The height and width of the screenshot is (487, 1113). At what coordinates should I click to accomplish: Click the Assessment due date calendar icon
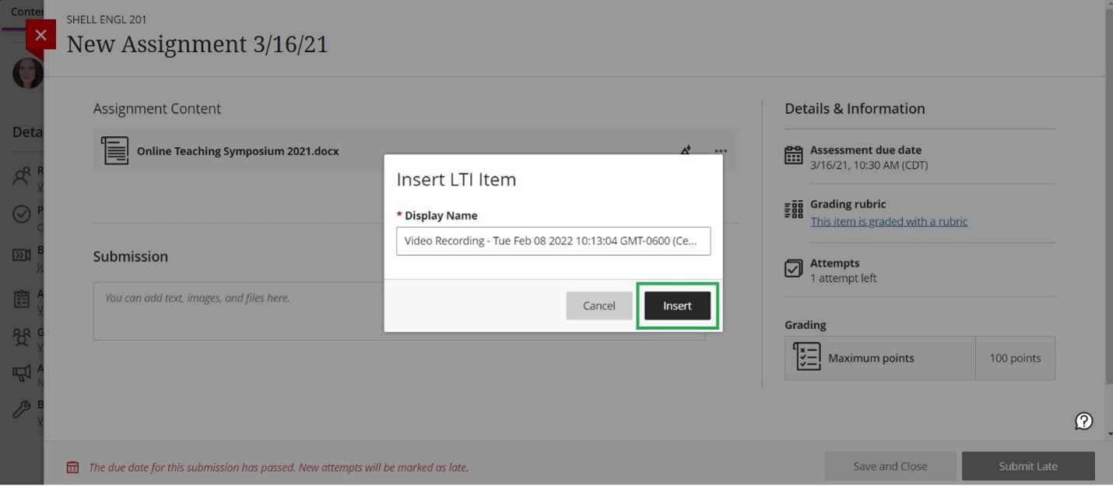793,156
